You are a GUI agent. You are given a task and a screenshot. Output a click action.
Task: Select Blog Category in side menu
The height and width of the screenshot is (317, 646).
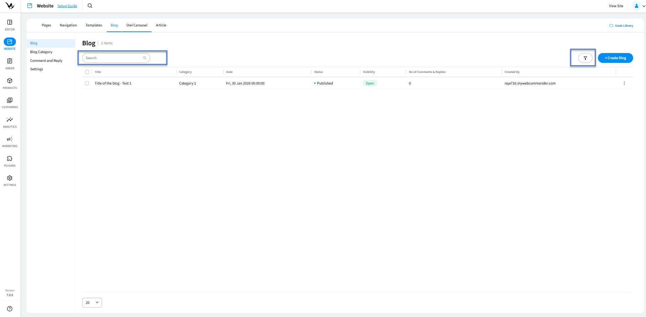point(41,52)
